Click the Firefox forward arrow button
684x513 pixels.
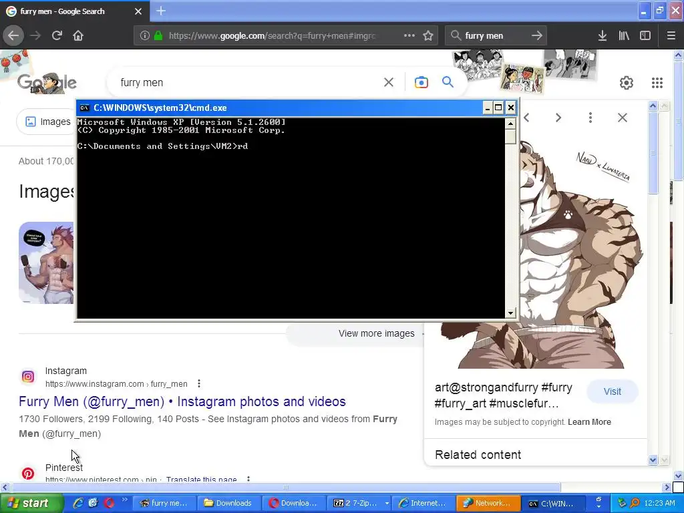click(x=35, y=35)
